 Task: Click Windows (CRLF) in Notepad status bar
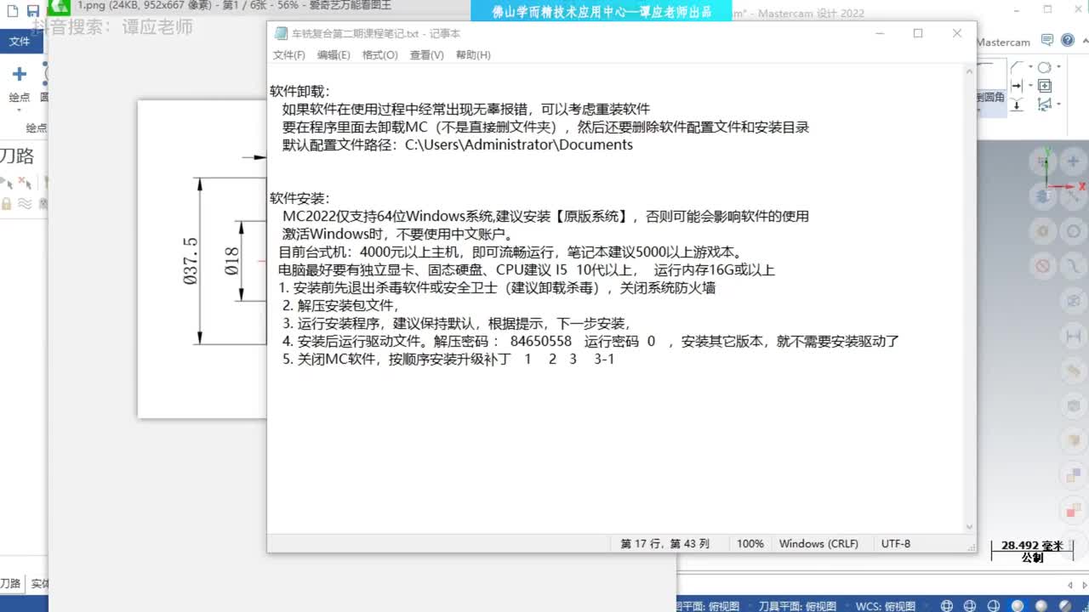pos(818,544)
